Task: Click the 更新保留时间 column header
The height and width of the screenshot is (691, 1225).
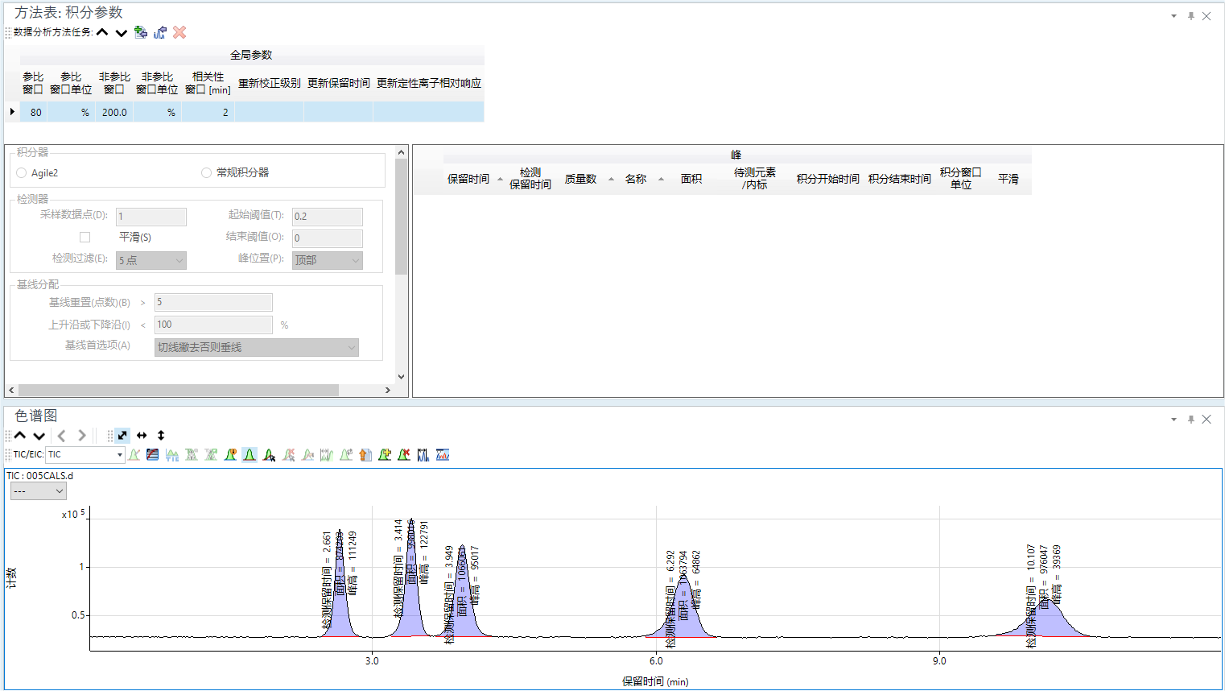Action: point(338,83)
